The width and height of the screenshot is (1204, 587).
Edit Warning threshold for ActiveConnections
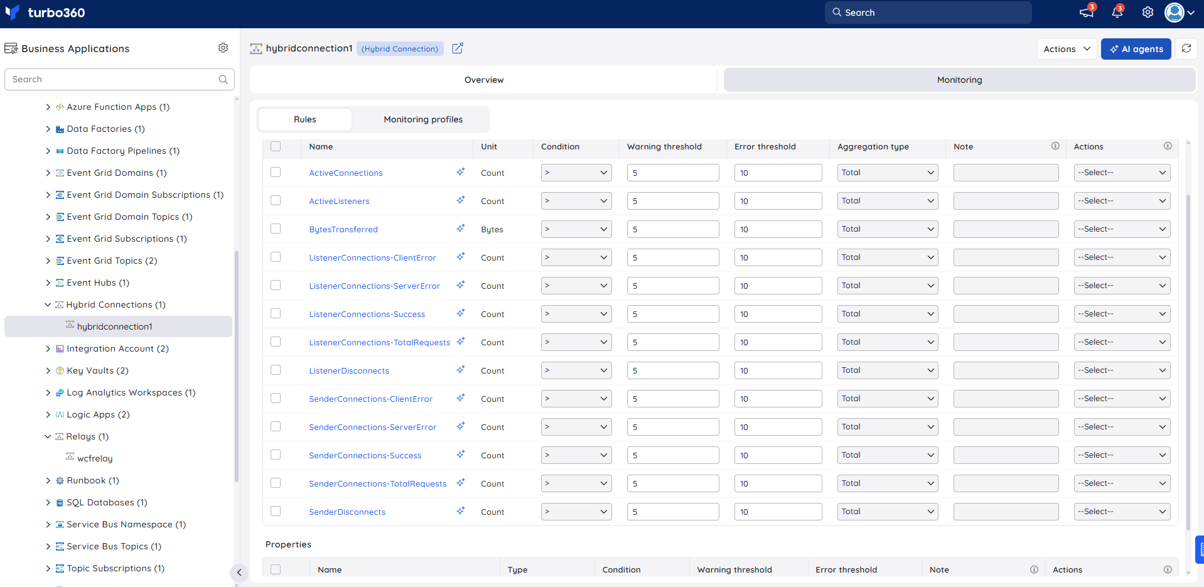(x=673, y=173)
